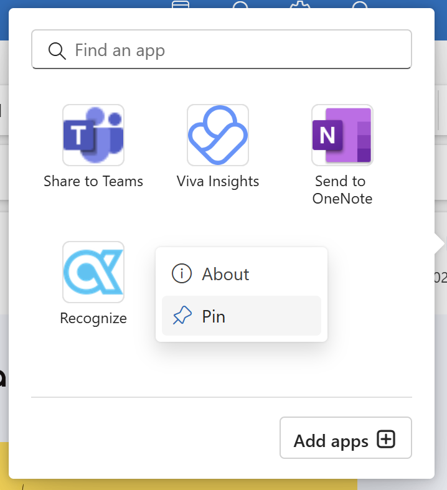Click the Send to OneNote label

[x=342, y=190]
